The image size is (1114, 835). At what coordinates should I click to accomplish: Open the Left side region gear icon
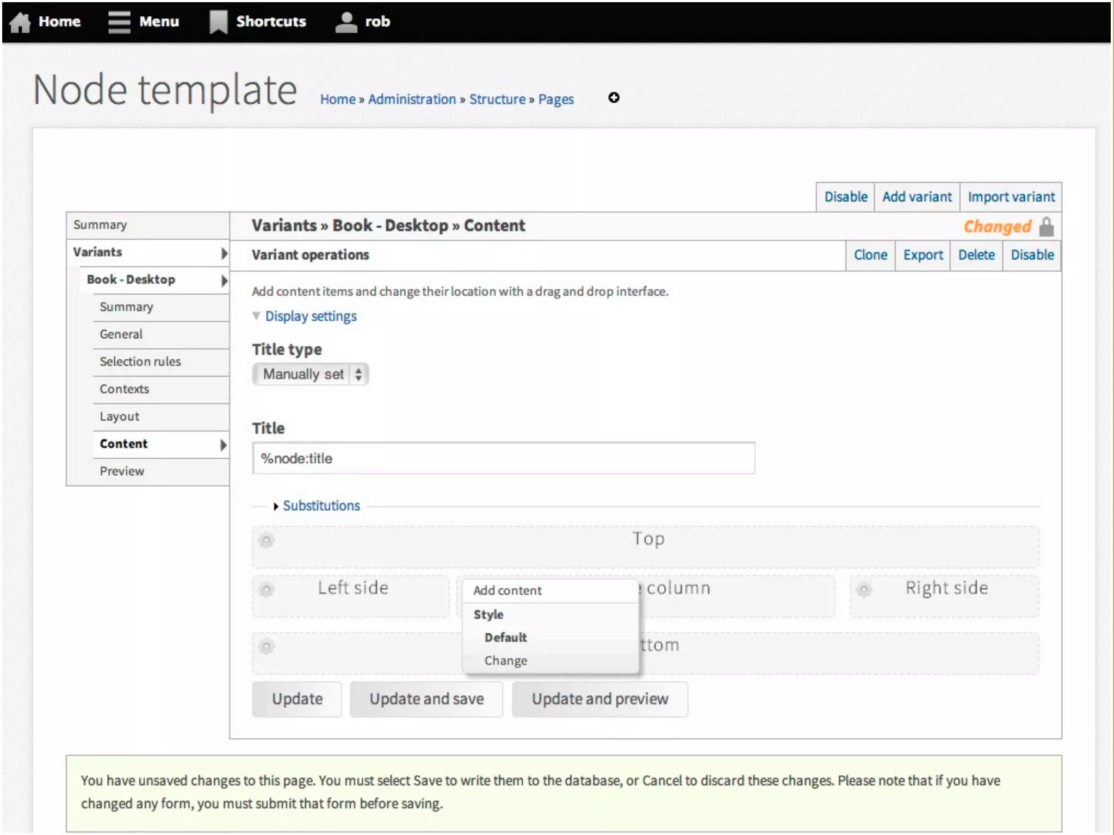[x=267, y=589]
